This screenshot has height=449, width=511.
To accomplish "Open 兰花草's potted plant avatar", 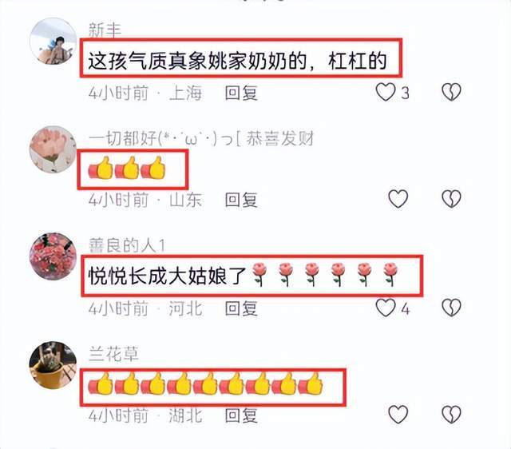I will (x=53, y=365).
